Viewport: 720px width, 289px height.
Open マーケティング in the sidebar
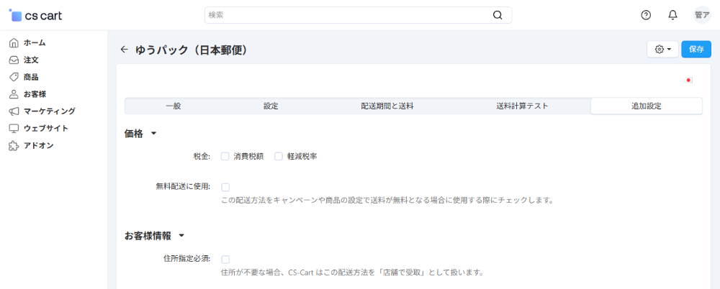pos(48,111)
